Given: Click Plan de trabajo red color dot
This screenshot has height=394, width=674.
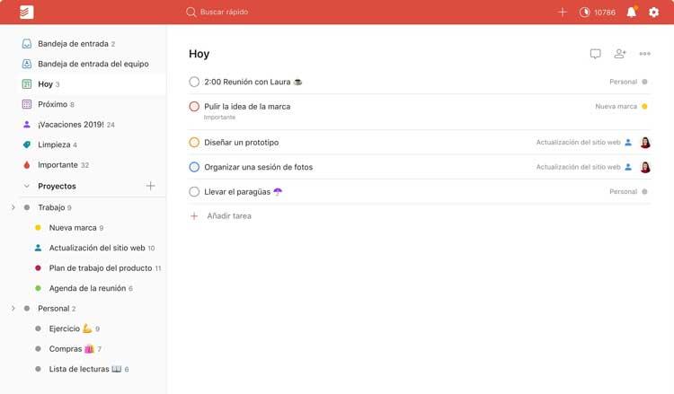Looking at the screenshot, I should [38, 267].
